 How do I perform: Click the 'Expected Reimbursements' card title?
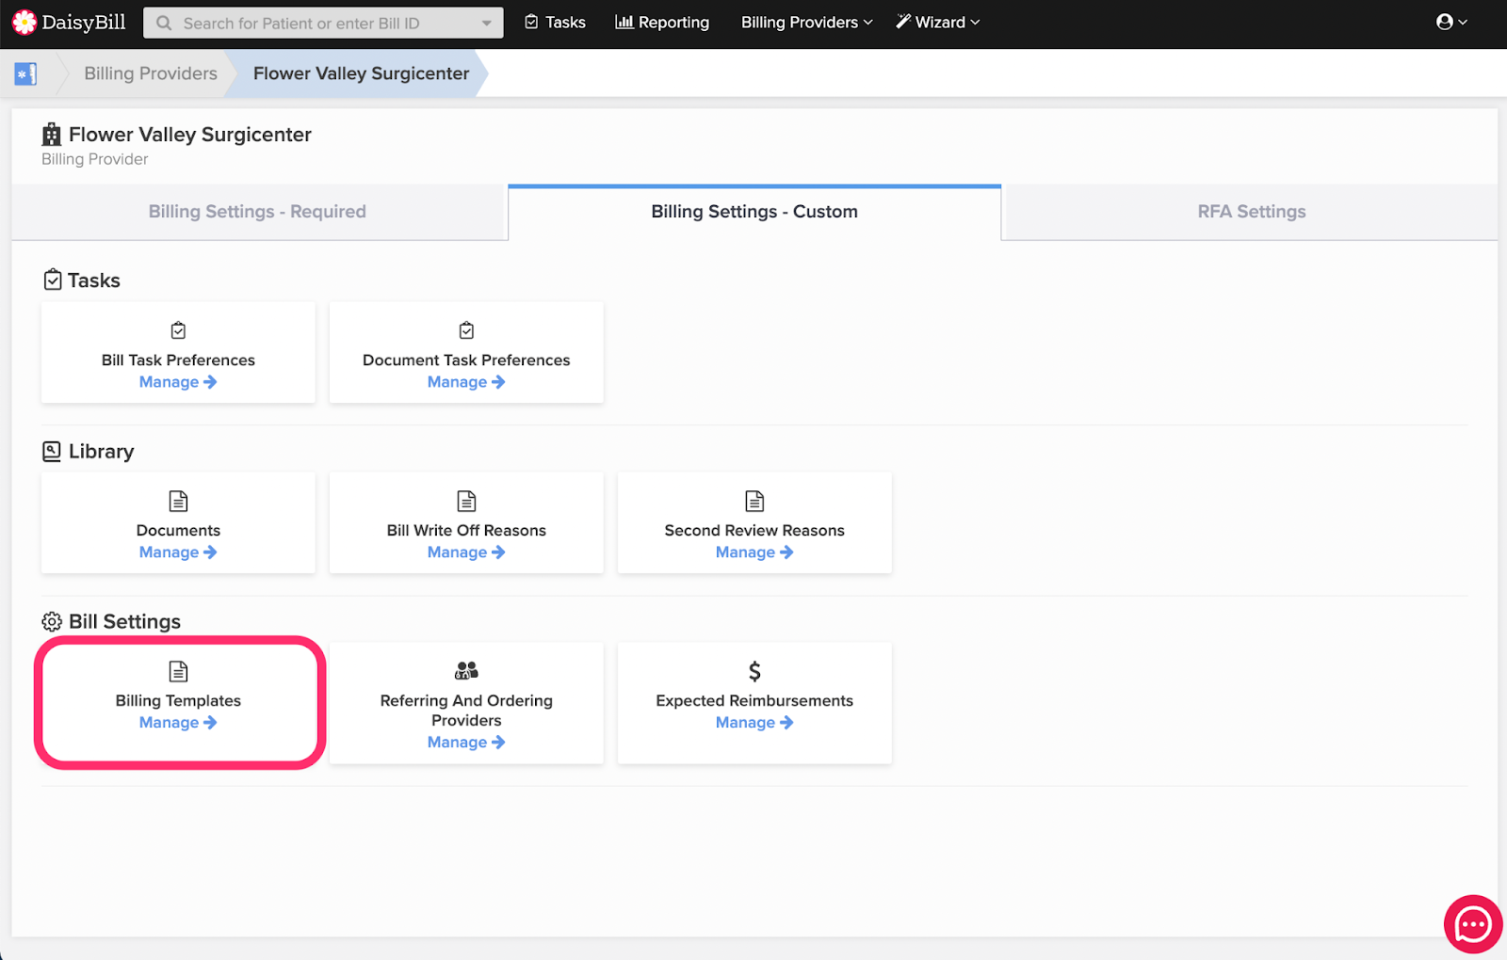(754, 700)
